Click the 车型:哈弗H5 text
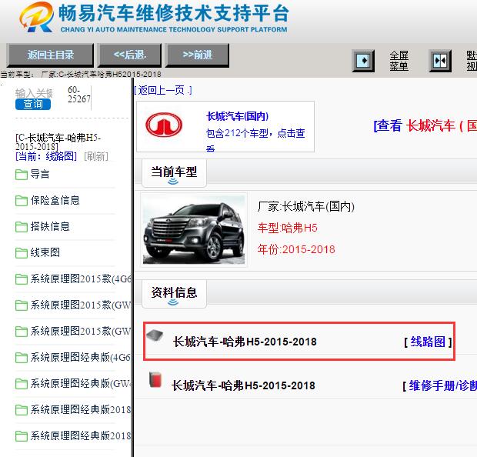 coord(288,228)
